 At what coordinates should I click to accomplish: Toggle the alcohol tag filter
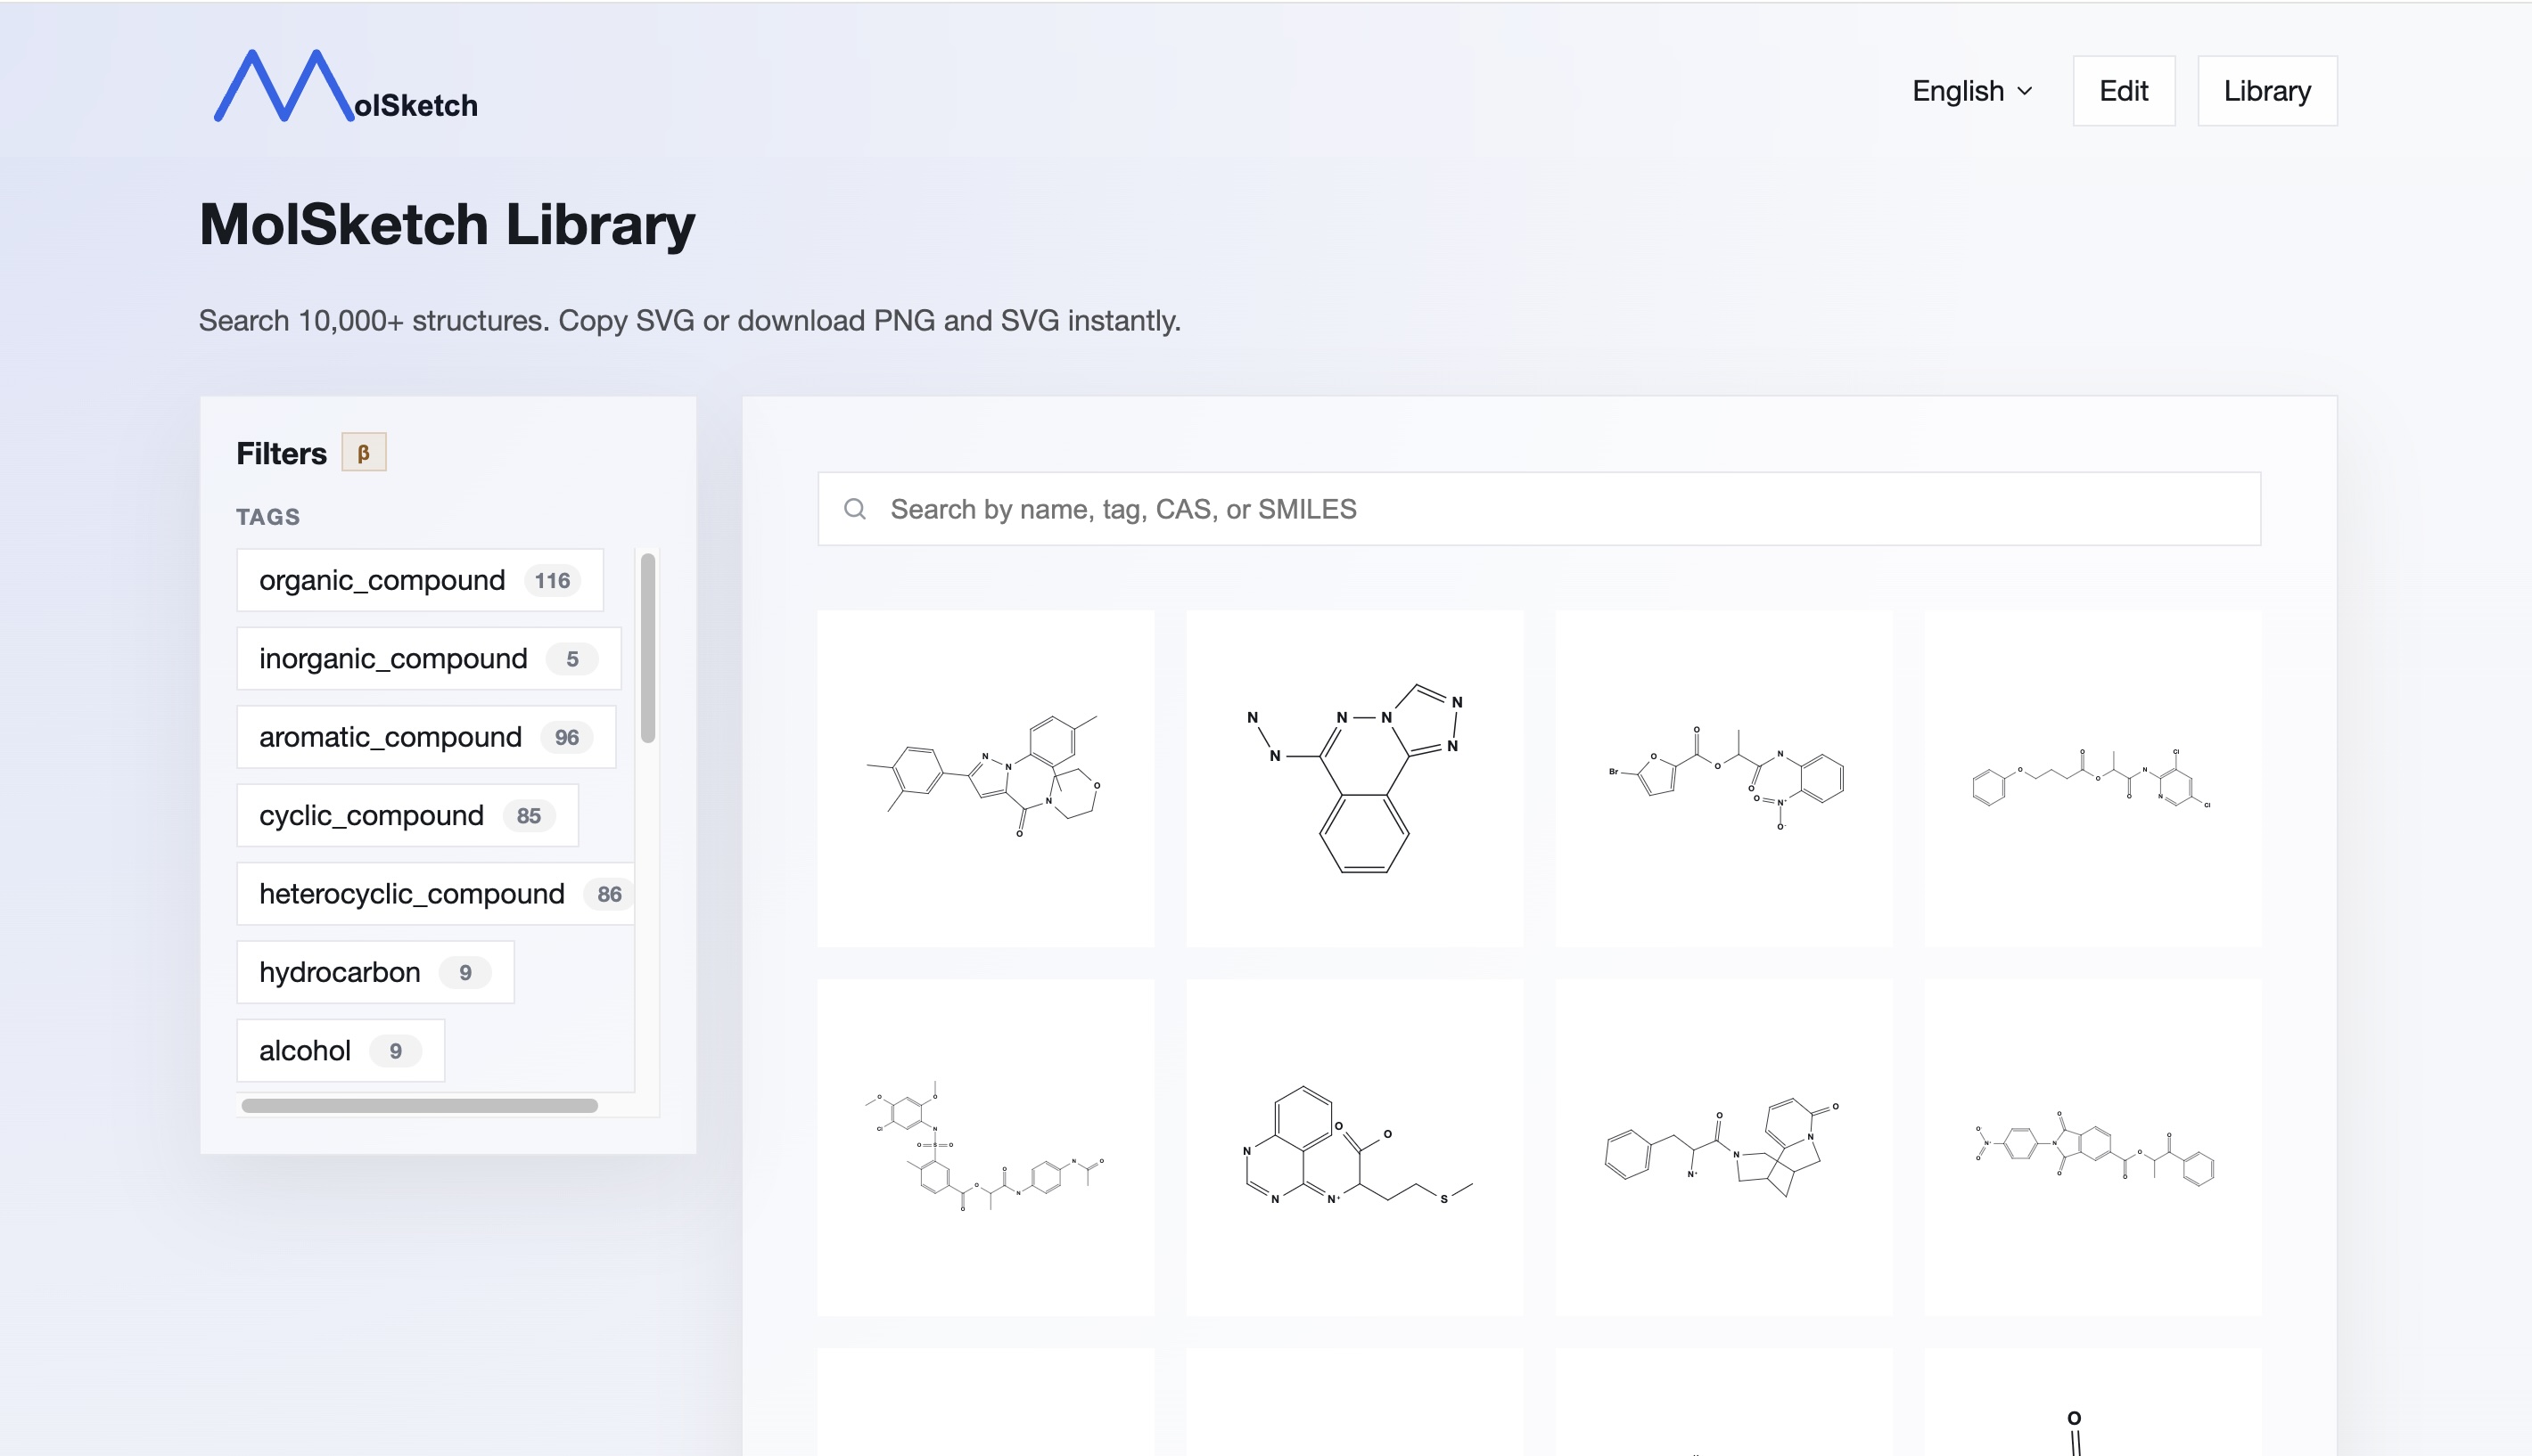[341, 1050]
